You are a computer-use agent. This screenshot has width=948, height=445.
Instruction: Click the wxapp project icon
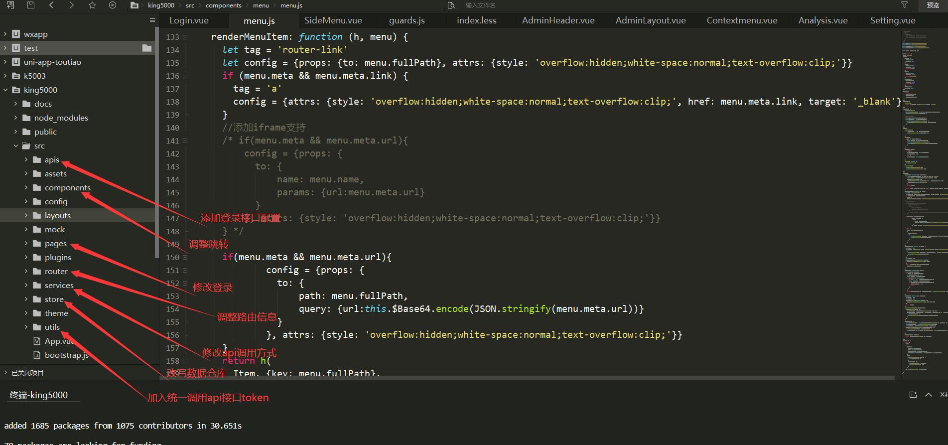tap(16, 34)
